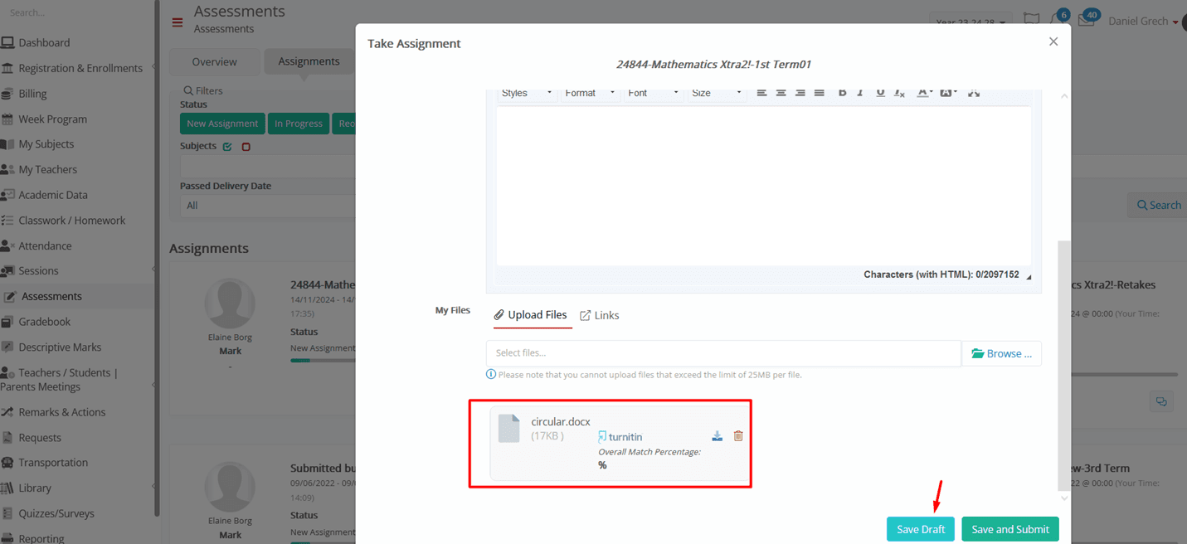Click Save and Submit
Viewport: 1187px width, 544px height.
[1010, 529]
